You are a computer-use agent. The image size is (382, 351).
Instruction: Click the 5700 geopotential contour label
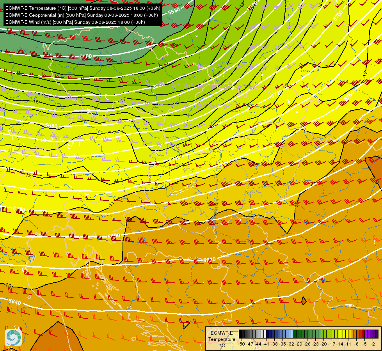338,16
